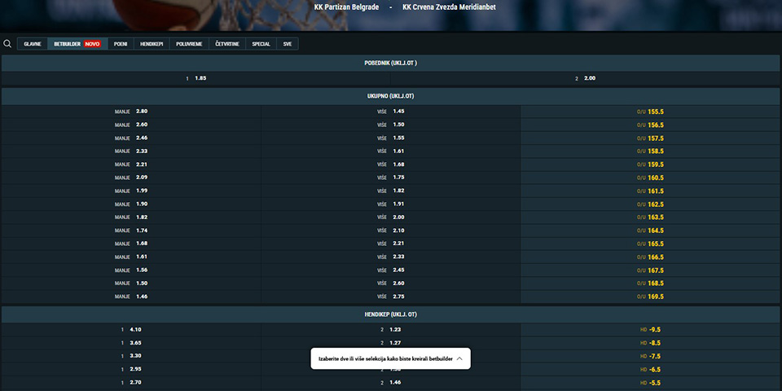The image size is (782, 391).
Task: Pick handicap 1 at 3.30
Action: coord(131,356)
